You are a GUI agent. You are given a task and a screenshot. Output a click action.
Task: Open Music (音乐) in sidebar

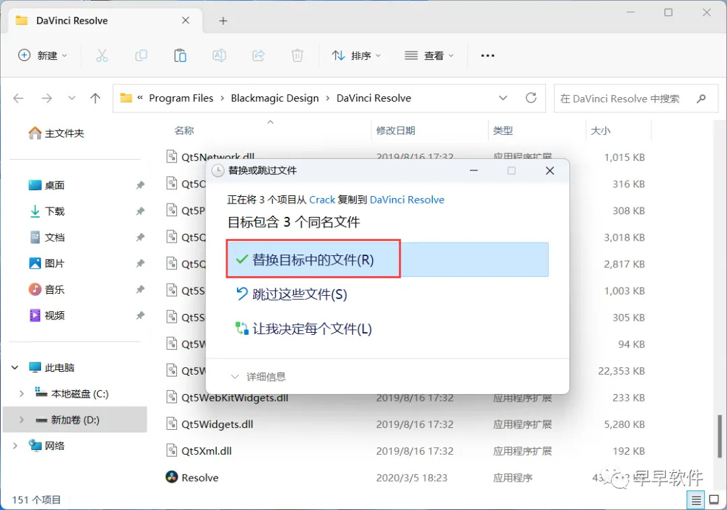coord(47,290)
